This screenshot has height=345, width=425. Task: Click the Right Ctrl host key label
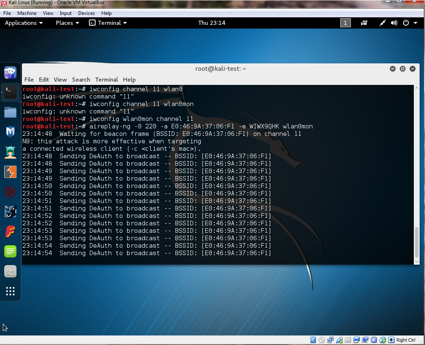tap(406, 340)
